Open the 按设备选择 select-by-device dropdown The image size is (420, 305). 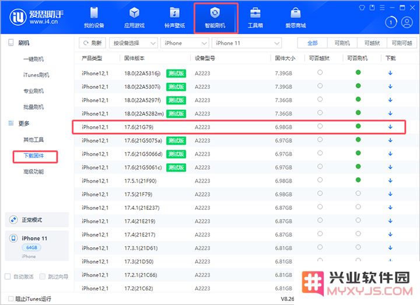pyautogui.click(x=134, y=43)
